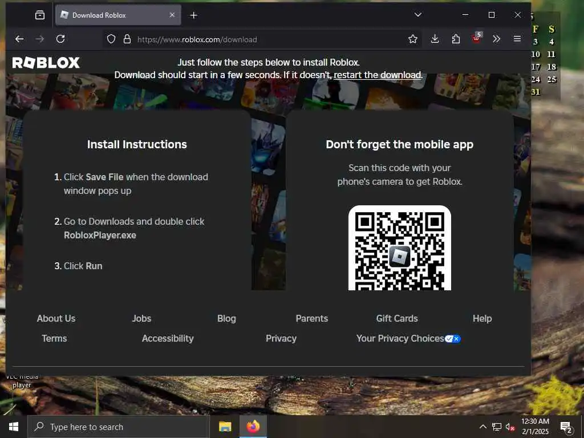Open the Firefox downloads panel
The image size is (584, 438).
click(435, 39)
